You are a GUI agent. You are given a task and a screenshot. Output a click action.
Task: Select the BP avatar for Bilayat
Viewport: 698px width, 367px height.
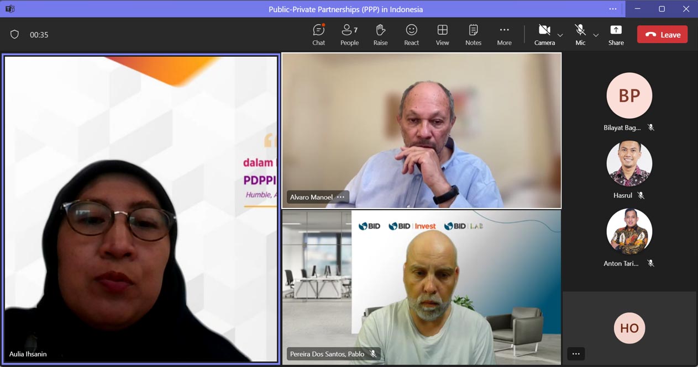click(629, 95)
